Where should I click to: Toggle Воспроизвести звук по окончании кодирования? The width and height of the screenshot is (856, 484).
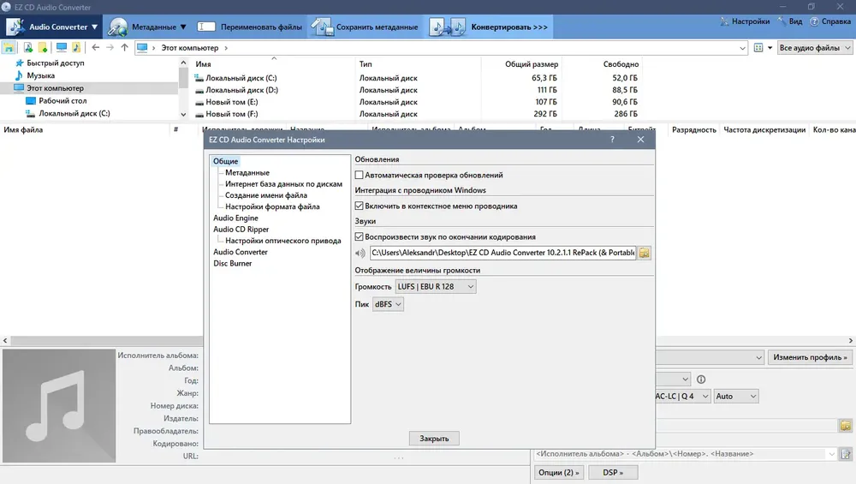[x=359, y=237]
